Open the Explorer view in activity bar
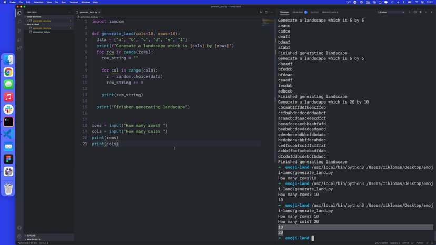 pyautogui.click(x=19, y=13)
